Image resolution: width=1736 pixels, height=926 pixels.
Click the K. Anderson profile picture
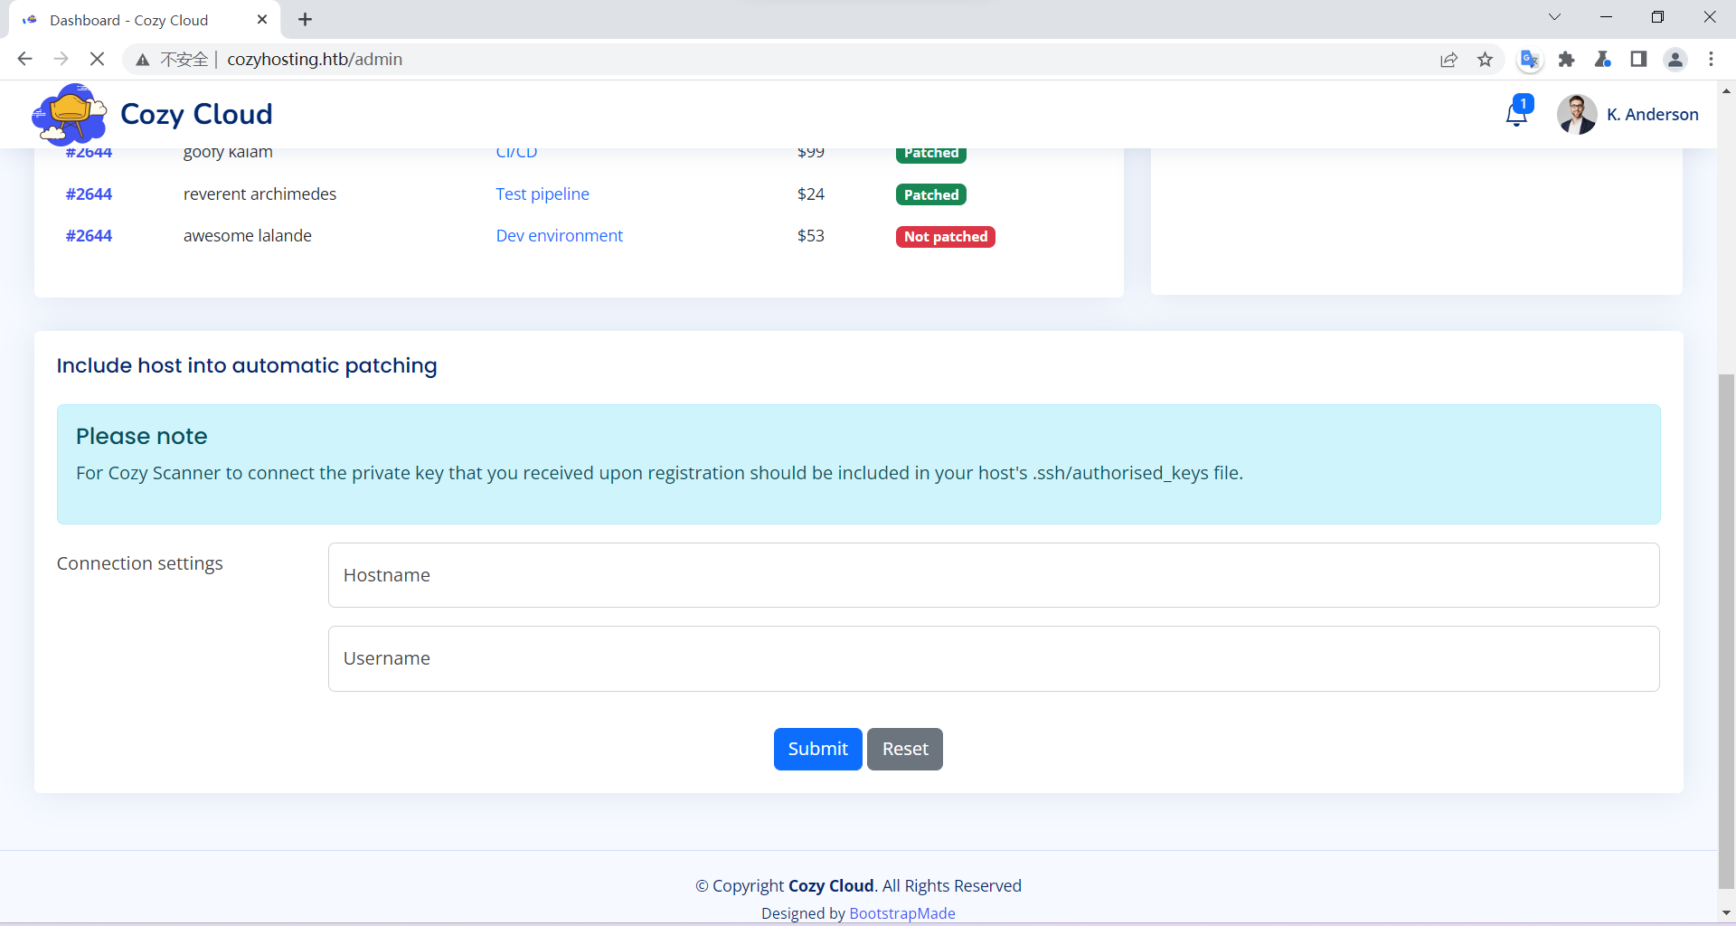click(1577, 114)
